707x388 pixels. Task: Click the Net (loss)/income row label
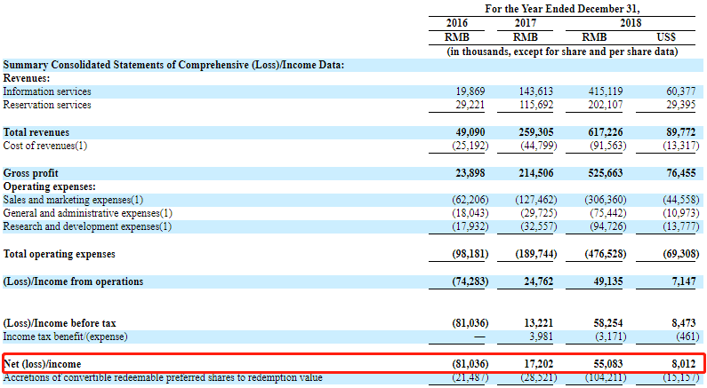coord(43,364)
